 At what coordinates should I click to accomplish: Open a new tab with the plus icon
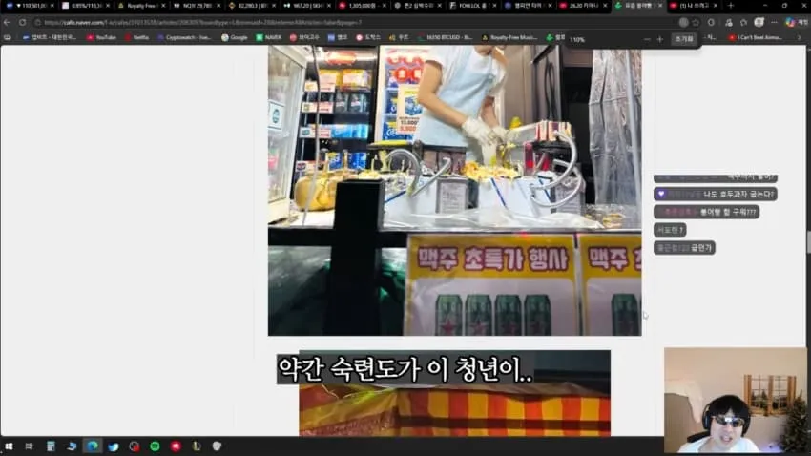click(730, 6)
